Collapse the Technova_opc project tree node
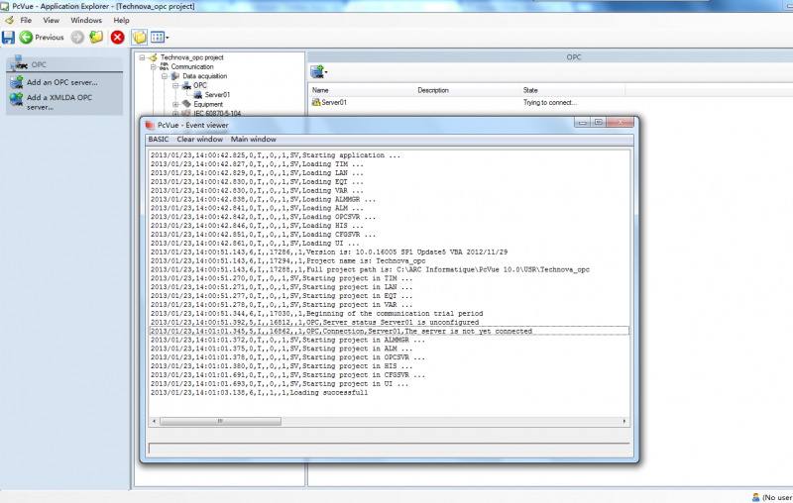The width and height of the screenshot is (793, 503). click(143, 57)
